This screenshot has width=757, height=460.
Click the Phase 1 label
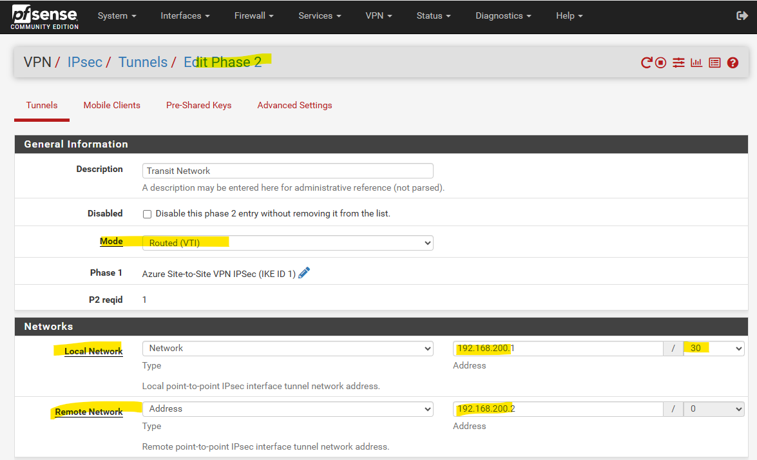click(x=106, y=273)
